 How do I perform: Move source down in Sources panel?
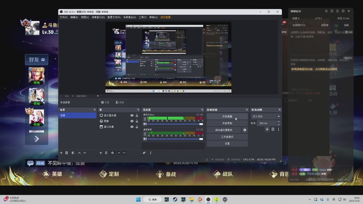click(x=124, y=153)
